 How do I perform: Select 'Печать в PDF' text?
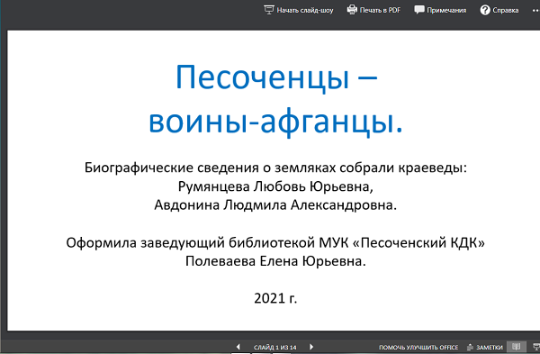[380, 10]
